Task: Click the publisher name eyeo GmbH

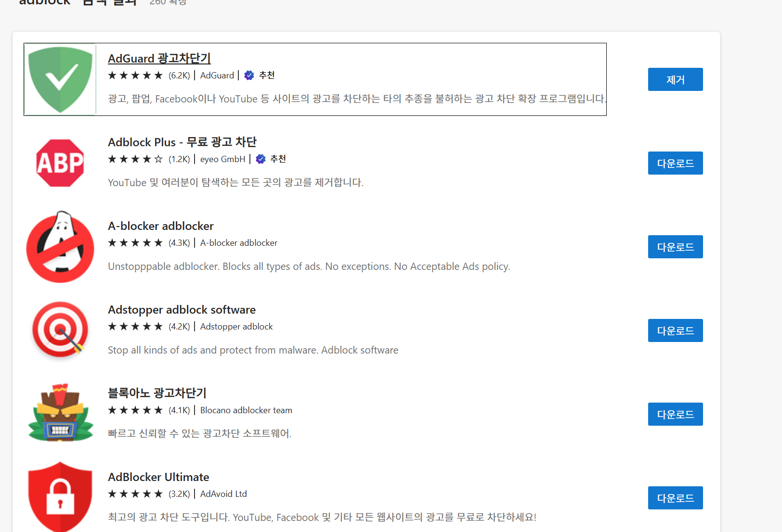Action: (222, 159)
